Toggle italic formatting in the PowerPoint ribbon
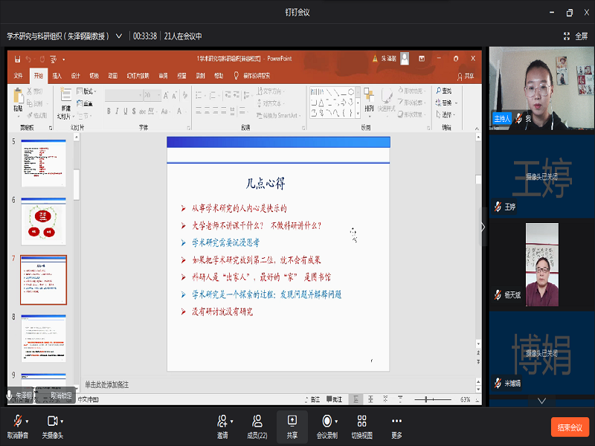The width and height of the screenshot is (595, 446). click(x=117, y=111)
